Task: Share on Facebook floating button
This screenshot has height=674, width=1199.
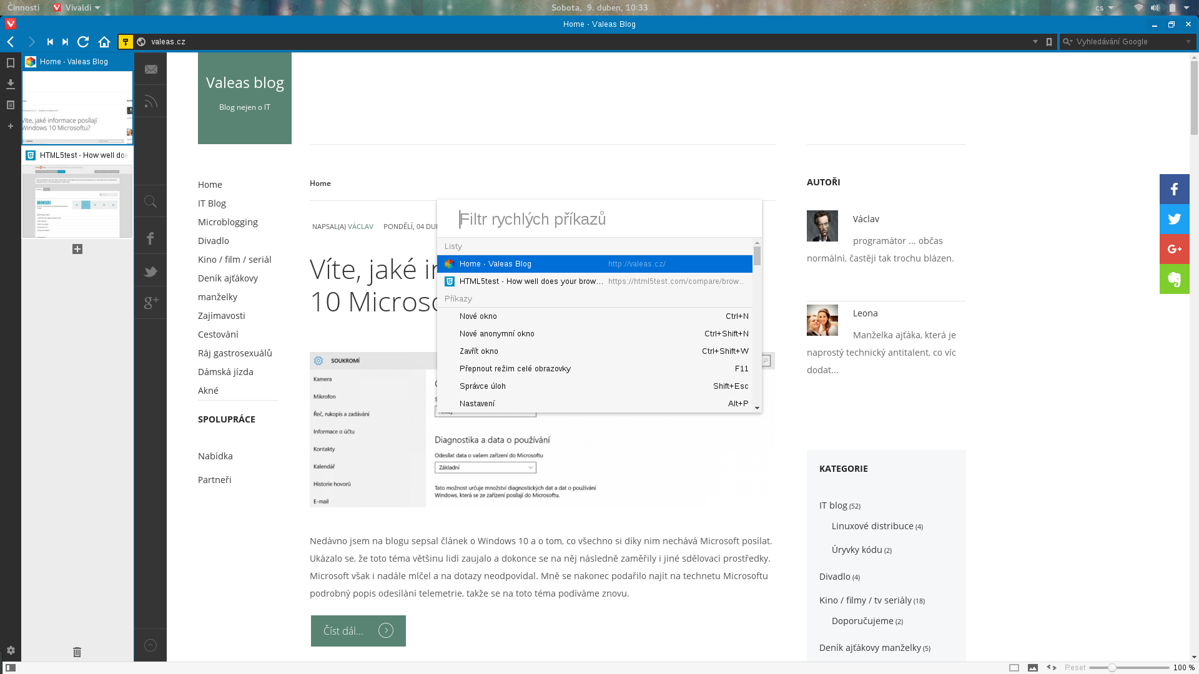Action: pyautogui.click(x=1175, y=189)
